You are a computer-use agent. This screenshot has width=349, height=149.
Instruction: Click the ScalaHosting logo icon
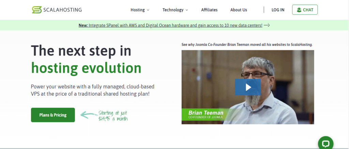[x=37, y=10]
